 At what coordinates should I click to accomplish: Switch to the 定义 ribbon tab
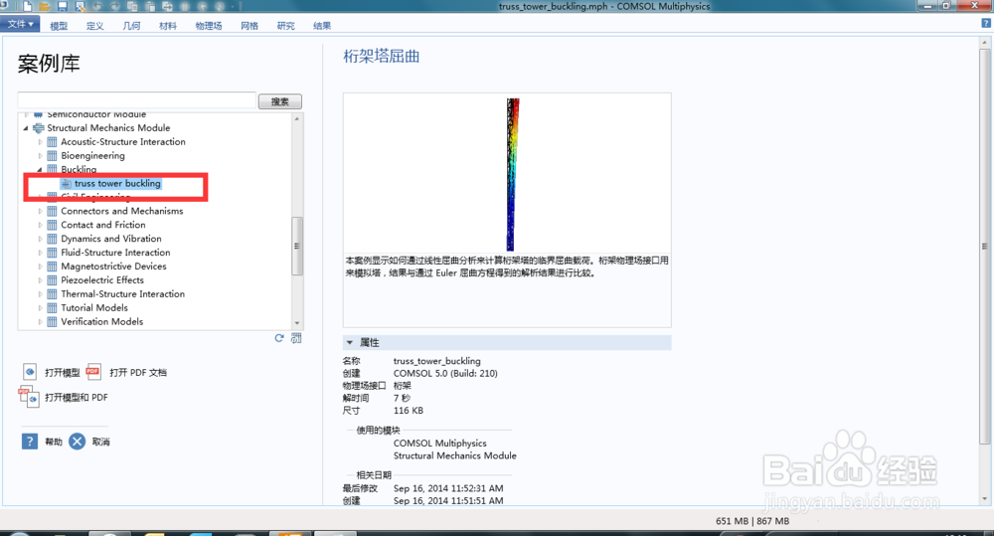click(x=95, y=26)
